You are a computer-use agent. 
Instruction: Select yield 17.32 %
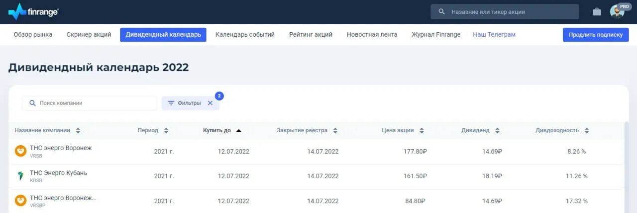(576, 201)
